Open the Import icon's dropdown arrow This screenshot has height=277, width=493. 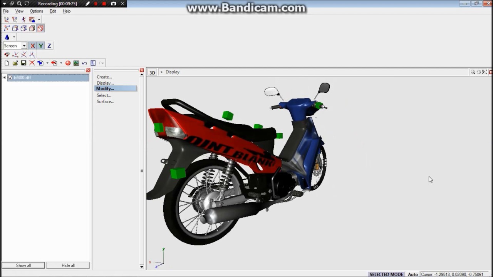47,63
